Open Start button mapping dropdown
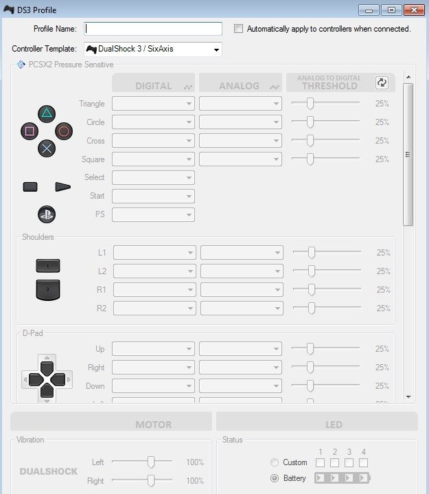429x494 pixels. tap(153, 196)
